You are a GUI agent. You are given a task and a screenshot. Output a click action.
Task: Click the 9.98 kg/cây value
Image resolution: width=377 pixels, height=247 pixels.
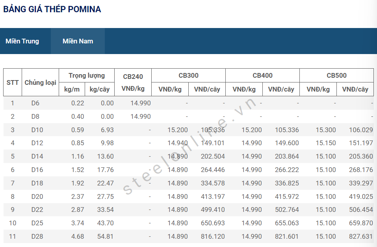(107, 143)
